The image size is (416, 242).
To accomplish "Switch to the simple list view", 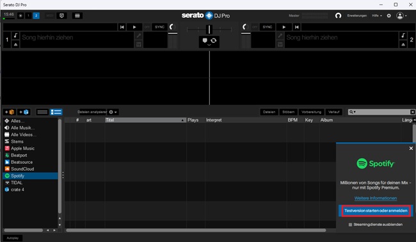I will point(42,112).
